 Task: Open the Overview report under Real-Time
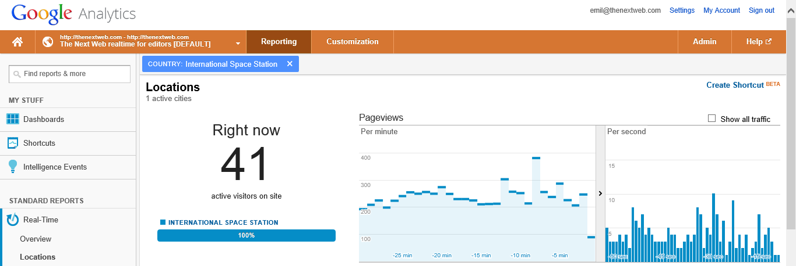pos(36,239)
